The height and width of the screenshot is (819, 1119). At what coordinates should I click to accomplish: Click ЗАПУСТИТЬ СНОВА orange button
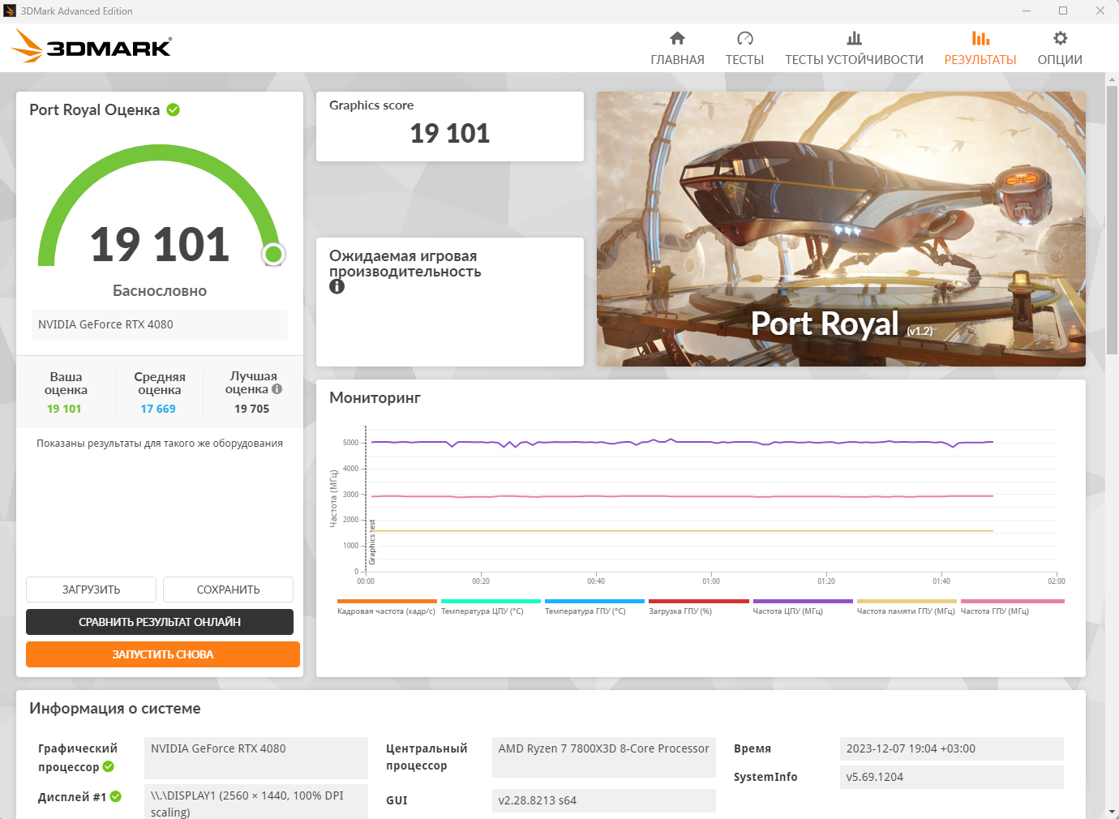click(x=163, y=654)
